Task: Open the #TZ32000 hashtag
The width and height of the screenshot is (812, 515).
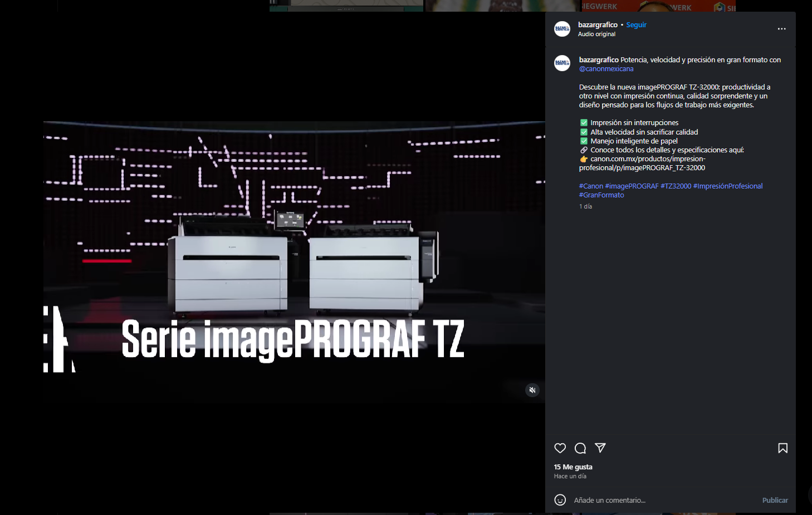Action: tap(676, 186)
